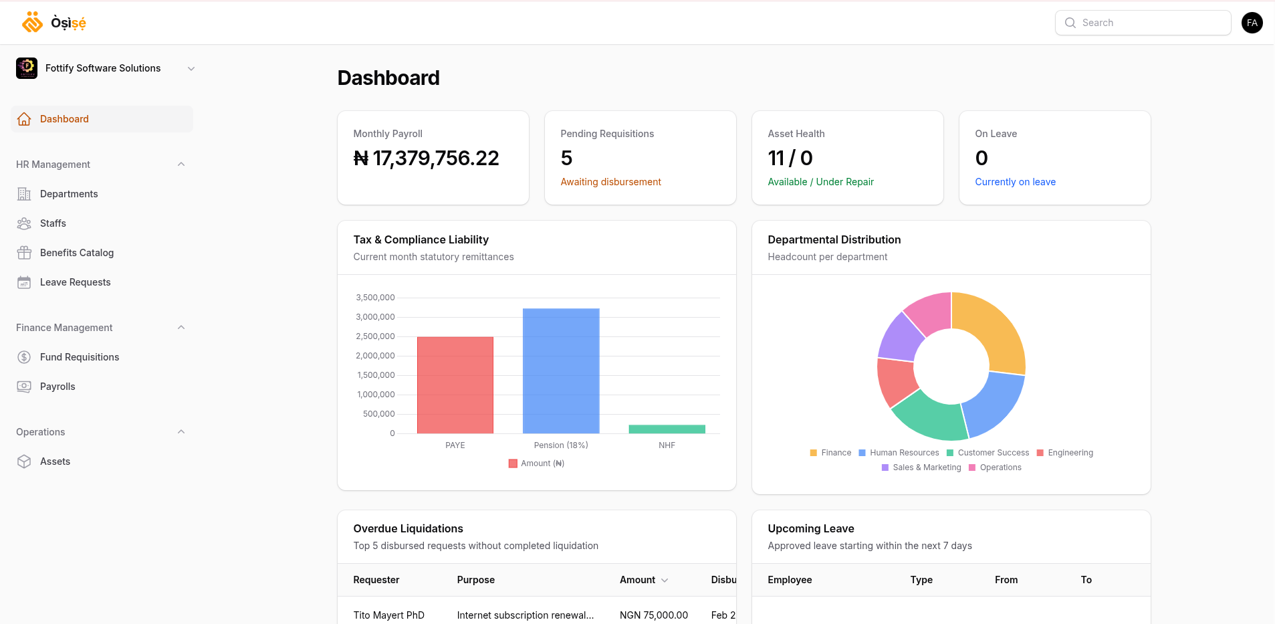Open Awaiting disbursement from Pending Requisitions card
This screenshot has width=1275, height=624.
tap(610, 181)
